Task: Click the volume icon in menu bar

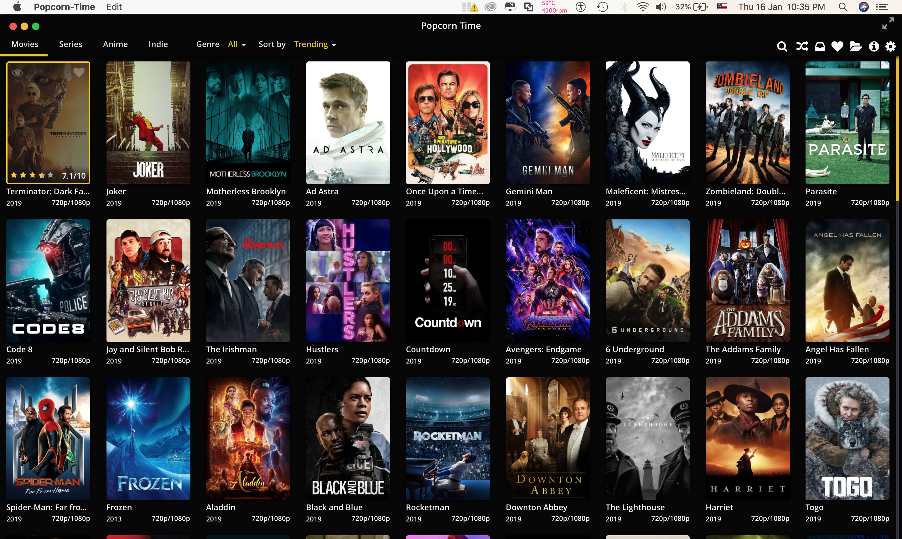Action: click(661, 7)
